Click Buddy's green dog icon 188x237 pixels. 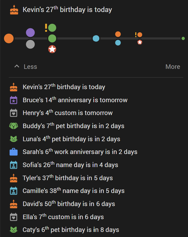14,126
